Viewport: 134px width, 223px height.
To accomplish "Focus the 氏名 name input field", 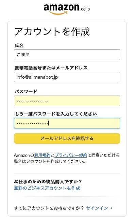I will coord(67,55).
